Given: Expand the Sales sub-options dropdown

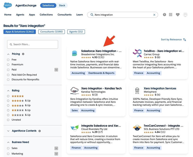Looking at the screenshot, I should (56, 148).
